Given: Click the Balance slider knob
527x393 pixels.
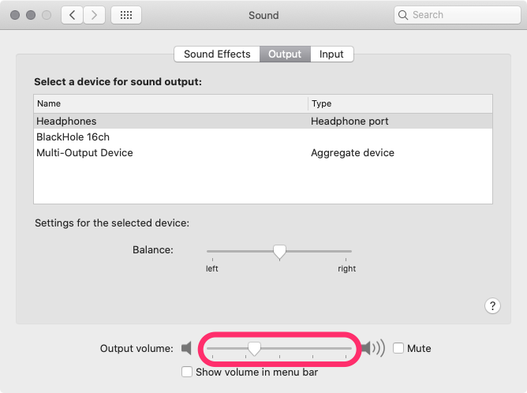Looking at the screenshot, I should tap(278, 251).
